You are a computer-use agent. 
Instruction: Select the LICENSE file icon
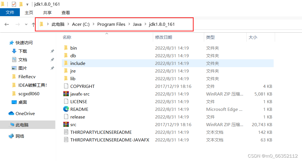(66, 101)
